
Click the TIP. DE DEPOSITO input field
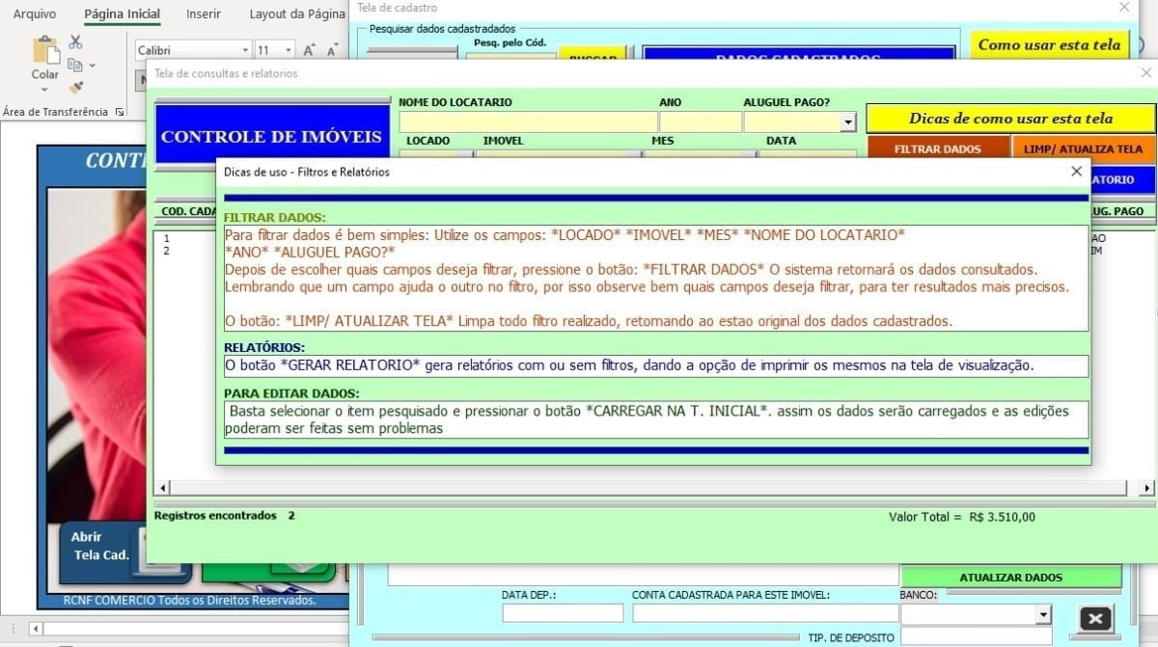click(x=976, y=636)
